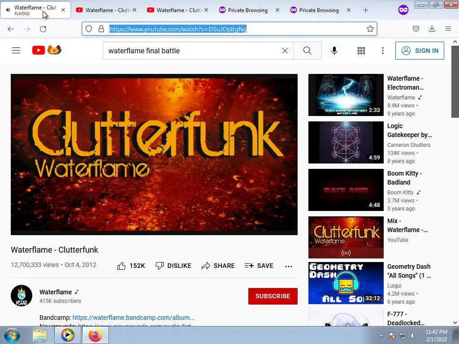Go to YouTube home via logo
Viewport: 459px width, 344px height.
(x=47, y=50)
